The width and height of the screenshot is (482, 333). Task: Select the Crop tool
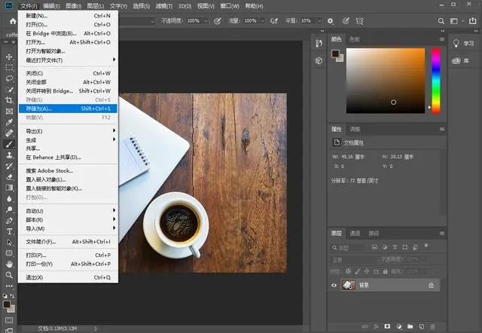point(9,99)
